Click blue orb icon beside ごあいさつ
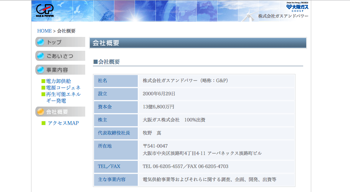 (x=41, y=56)
